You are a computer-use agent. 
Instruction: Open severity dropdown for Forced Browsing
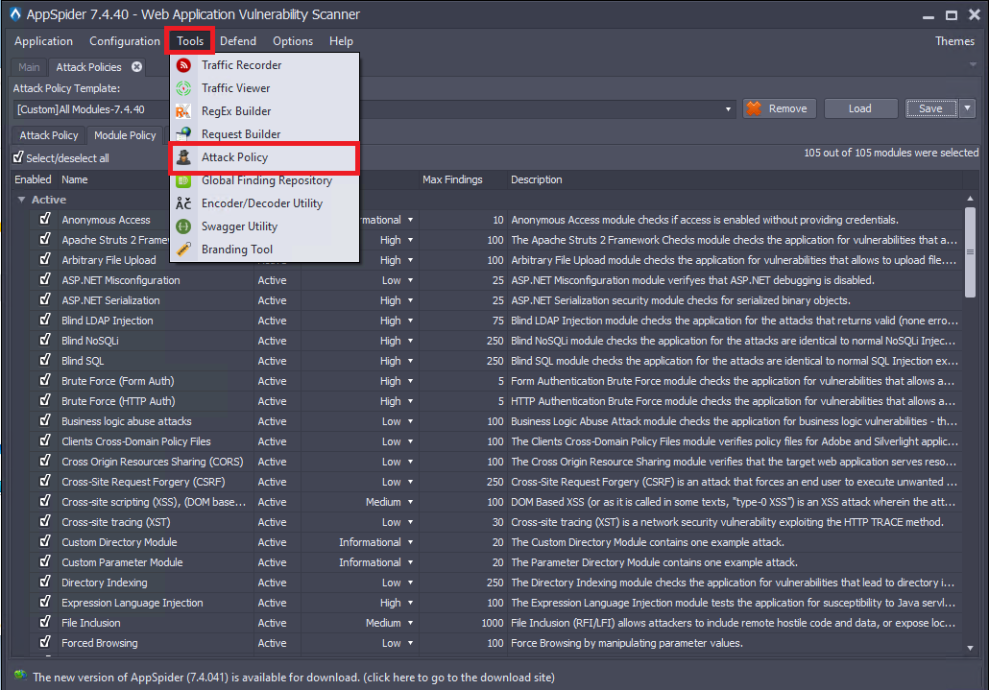click(x=411, y=643)
